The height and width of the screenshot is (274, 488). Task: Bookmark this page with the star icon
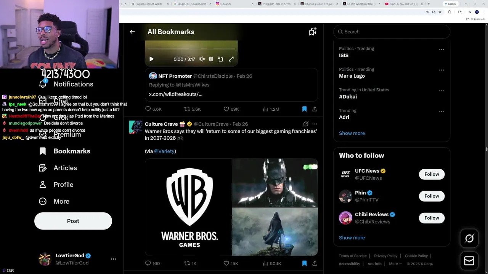(440, 12)
